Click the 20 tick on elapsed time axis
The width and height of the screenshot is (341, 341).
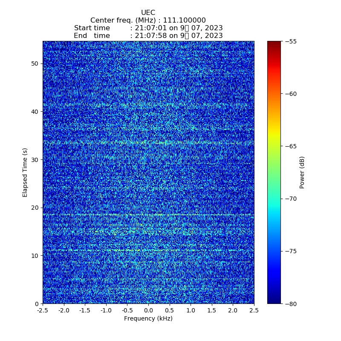coord(35,208)
